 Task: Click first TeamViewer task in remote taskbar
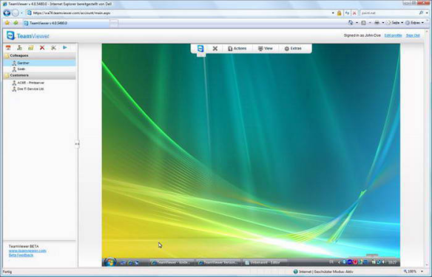pyautogui.click(x=172, y=262)
